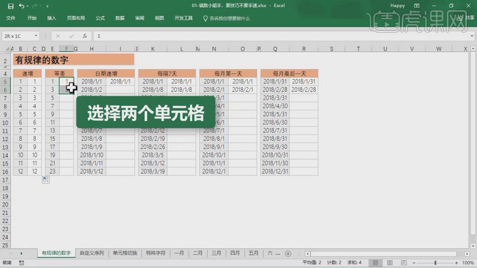The height and width of the screenshot is (268, 477).
Task: Open the 五月 sheet tab
Action: click(253, 253)
